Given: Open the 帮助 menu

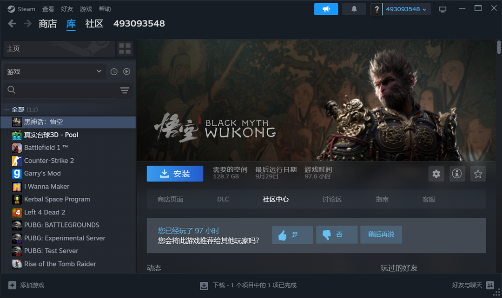Looking at the screenshot, I should click(x=105, y=9).
